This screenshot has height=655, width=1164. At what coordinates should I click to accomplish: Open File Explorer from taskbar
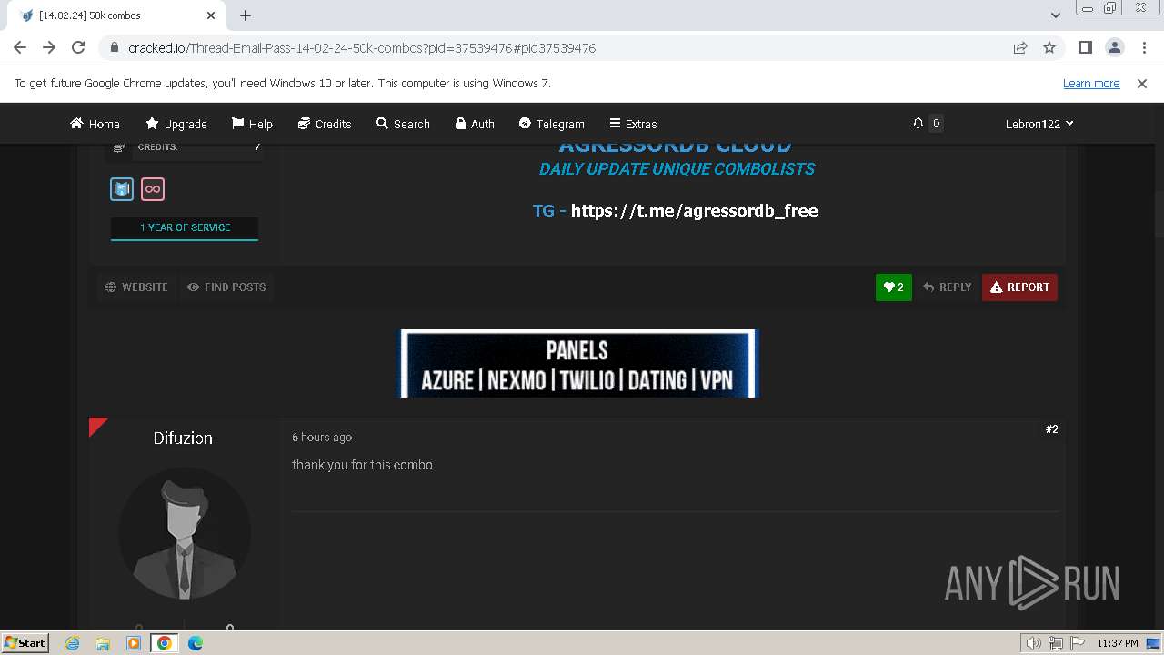tap(103, 643)
